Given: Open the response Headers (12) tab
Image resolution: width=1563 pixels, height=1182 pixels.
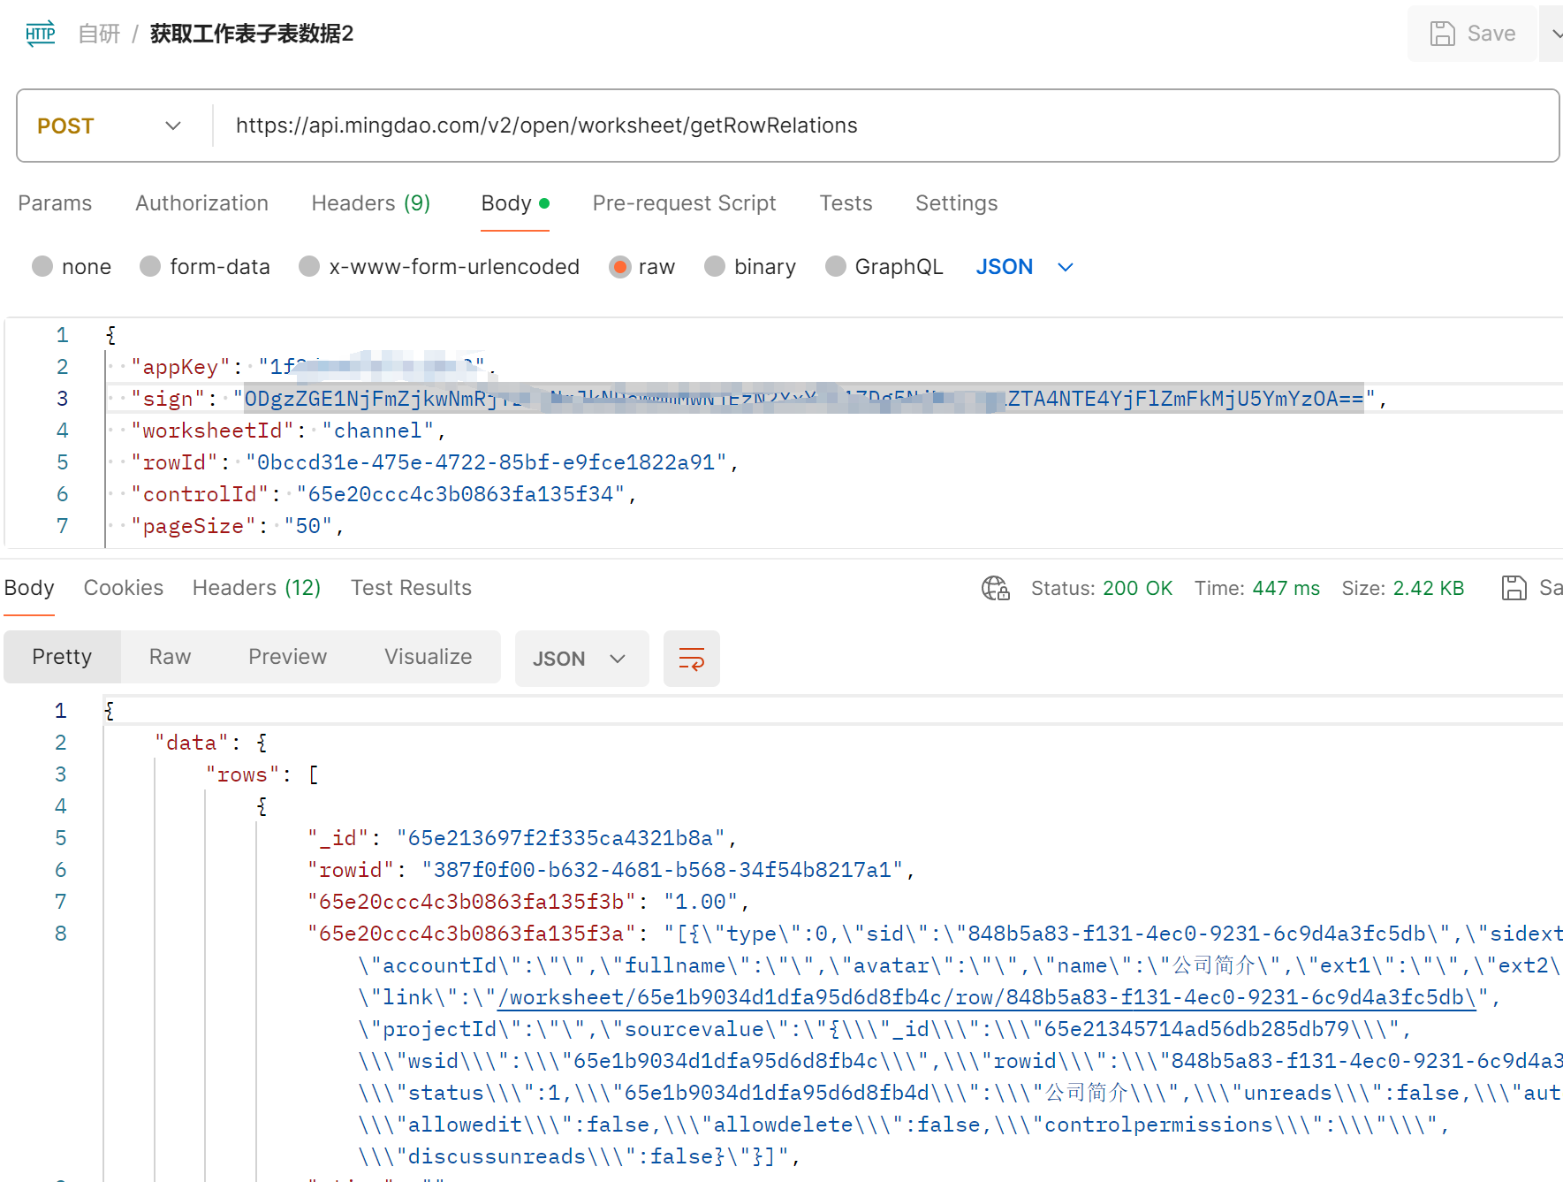Looking at the screenshot, I should click(256, 588).
